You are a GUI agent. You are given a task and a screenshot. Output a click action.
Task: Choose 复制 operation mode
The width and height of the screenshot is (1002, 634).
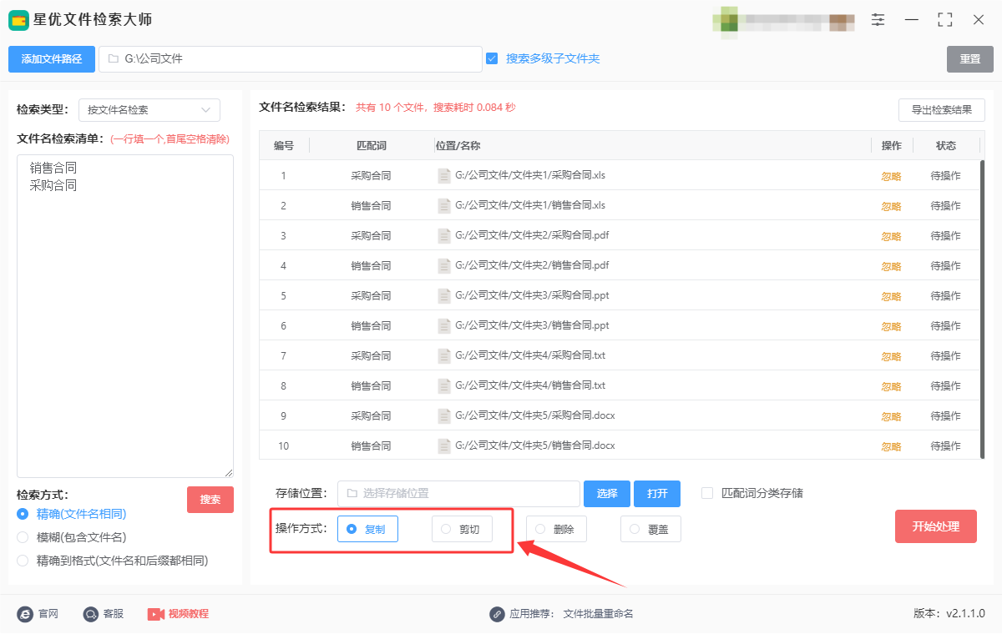[x=367, y=529]
